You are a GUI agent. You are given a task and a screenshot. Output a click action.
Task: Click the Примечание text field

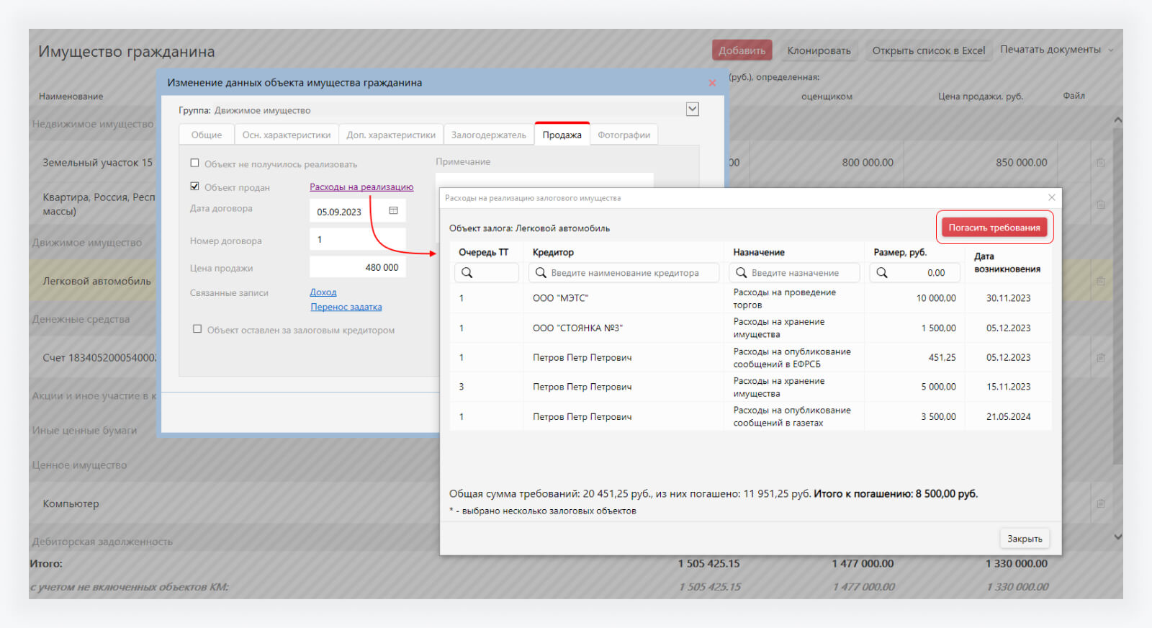click(544, 179)
